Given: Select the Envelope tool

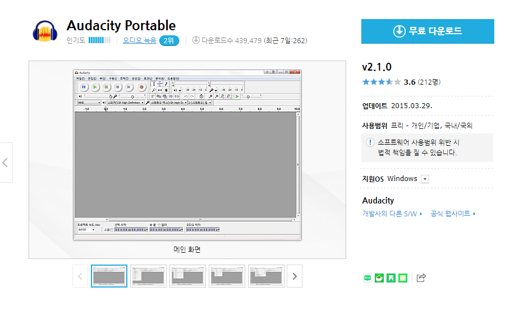Looking at the screenshot, I should (x=160, y=84).
